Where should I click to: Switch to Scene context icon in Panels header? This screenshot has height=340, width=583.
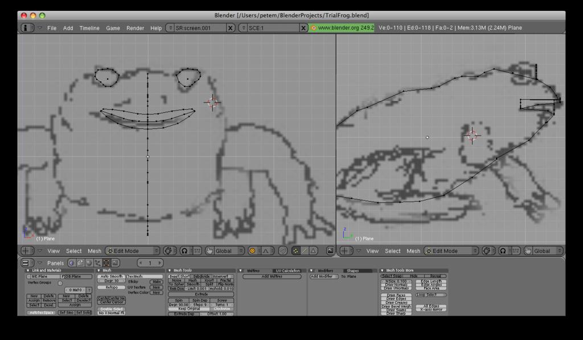(x=115, y=263)
